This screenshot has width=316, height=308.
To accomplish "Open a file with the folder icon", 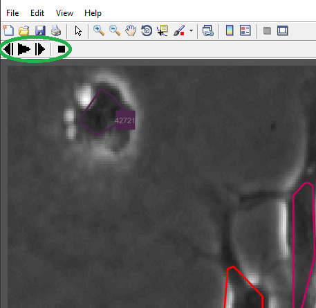I will [24, 30].
